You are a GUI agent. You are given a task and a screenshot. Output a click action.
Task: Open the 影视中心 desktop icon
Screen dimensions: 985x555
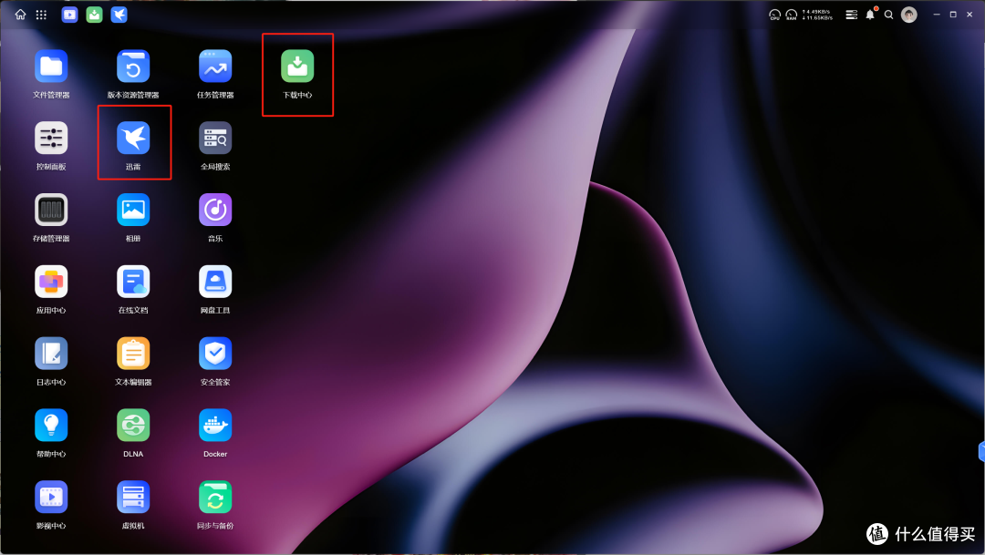pos(51,498)
